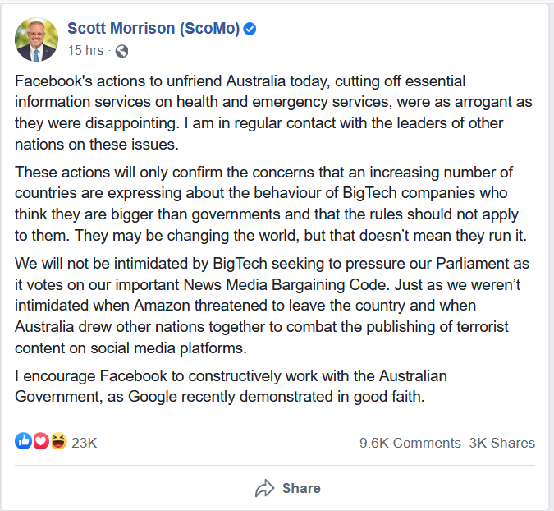Open the 9.6K Comments link
Screen dimensions: 554x511
pyautogui.click(x=410, y=443)
